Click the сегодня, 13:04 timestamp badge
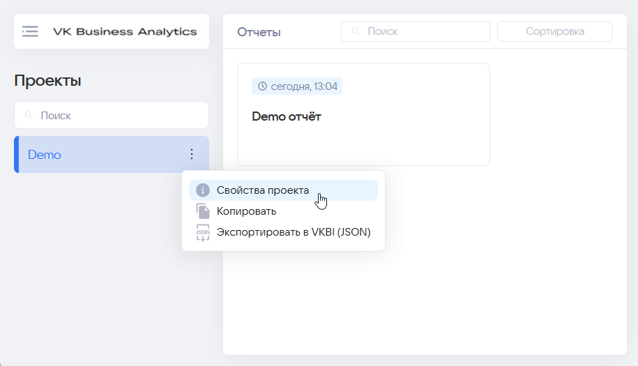This screenshot has width=638, height=366. pos(297,86)
